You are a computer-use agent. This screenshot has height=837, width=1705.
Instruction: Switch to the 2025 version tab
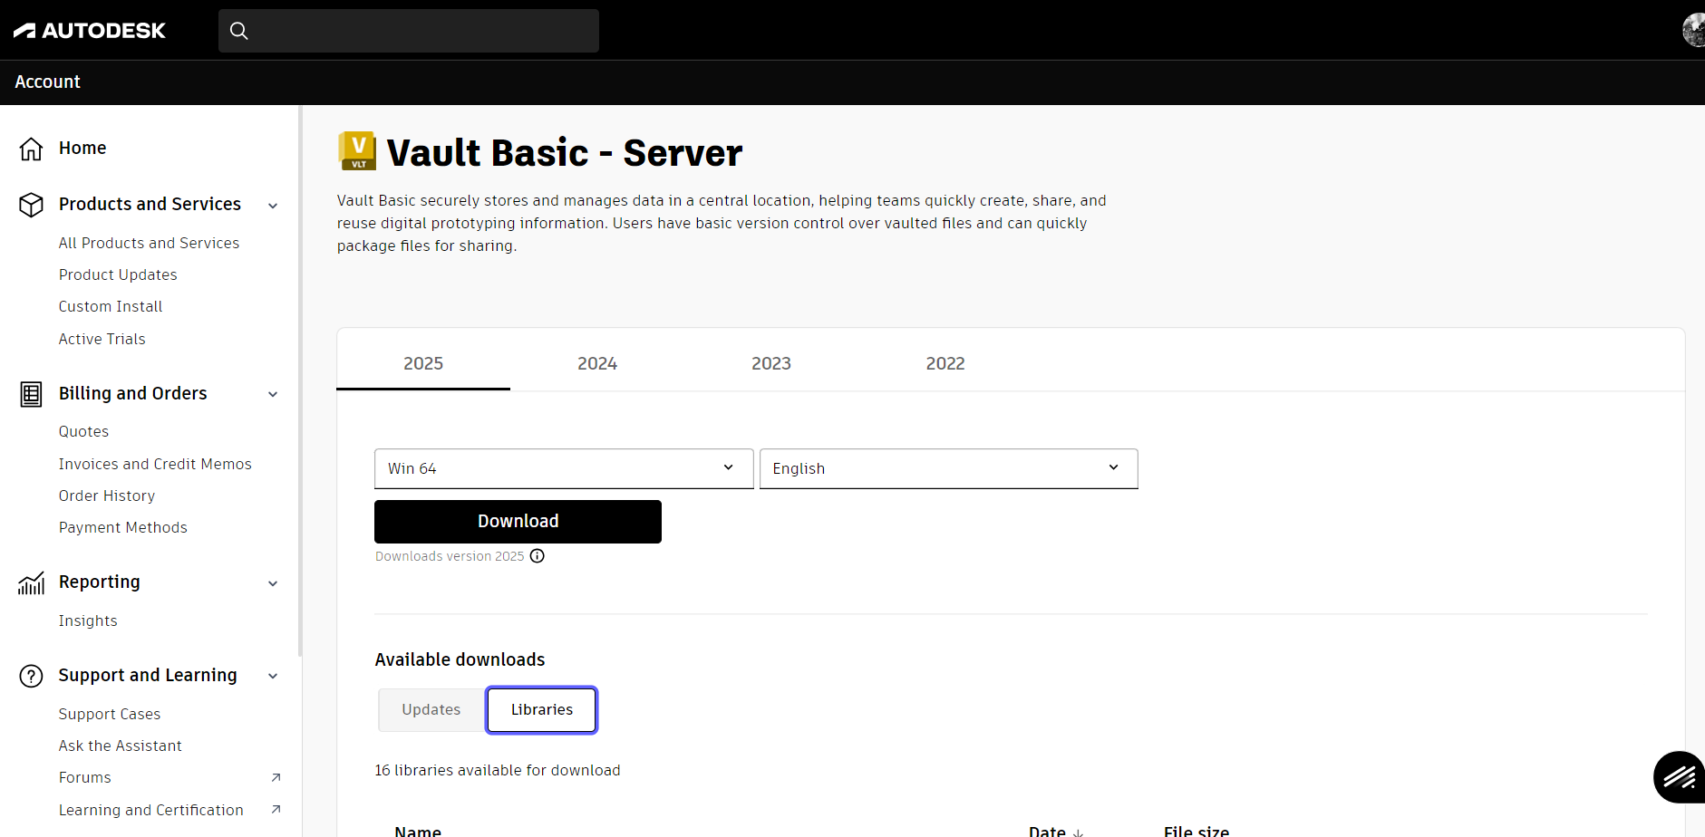423,363
